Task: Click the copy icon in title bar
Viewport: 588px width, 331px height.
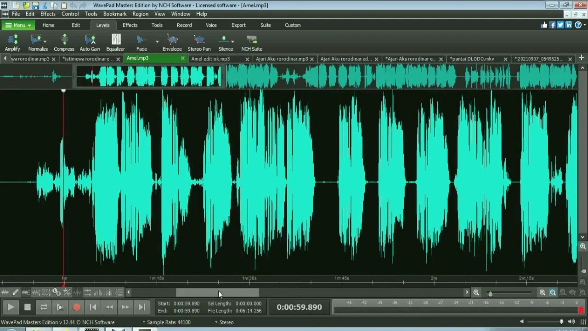Action: (54, 6)
